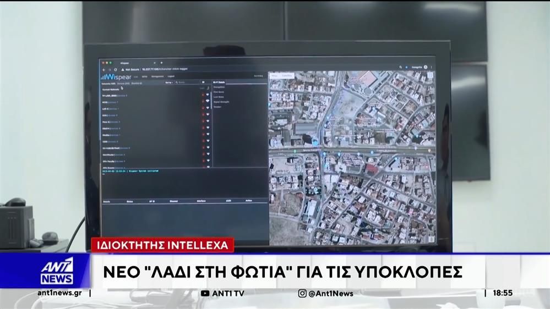Click the Wi-Fi signal icon in the second network row

pyautogui.click(x=208, y=102)
